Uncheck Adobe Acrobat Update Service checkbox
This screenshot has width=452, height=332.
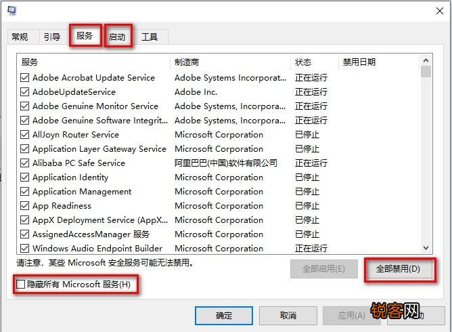tap(25, 78)
